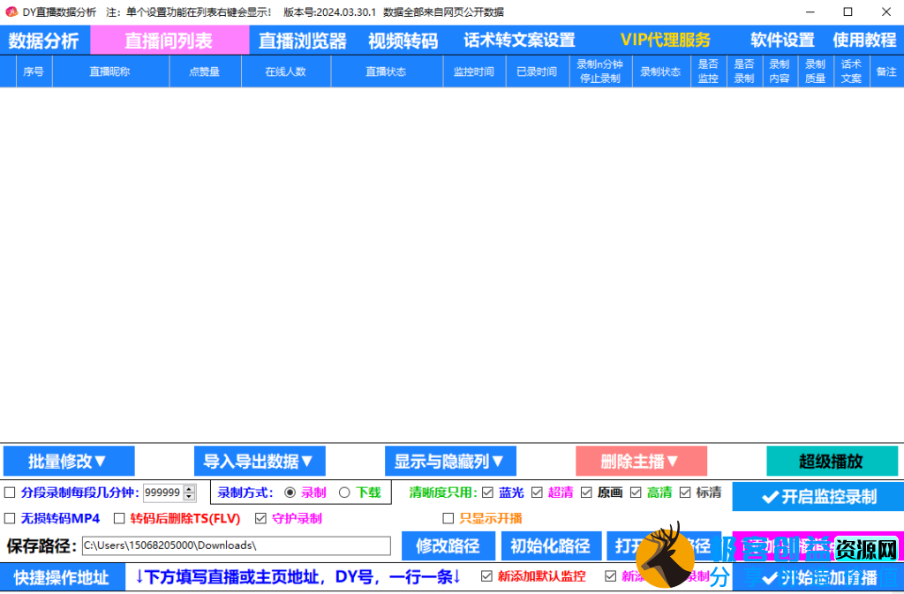Uncheck the 蓝光 quality option
The image size is (904, 594).
click(486, 492)
